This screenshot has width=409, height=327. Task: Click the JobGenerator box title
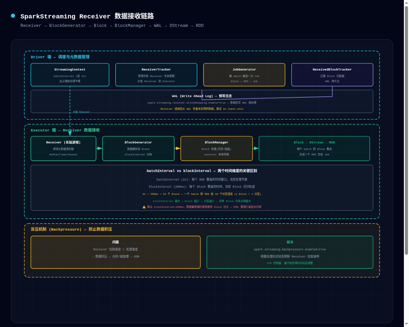pyautogui.click(x=244, y=69)
